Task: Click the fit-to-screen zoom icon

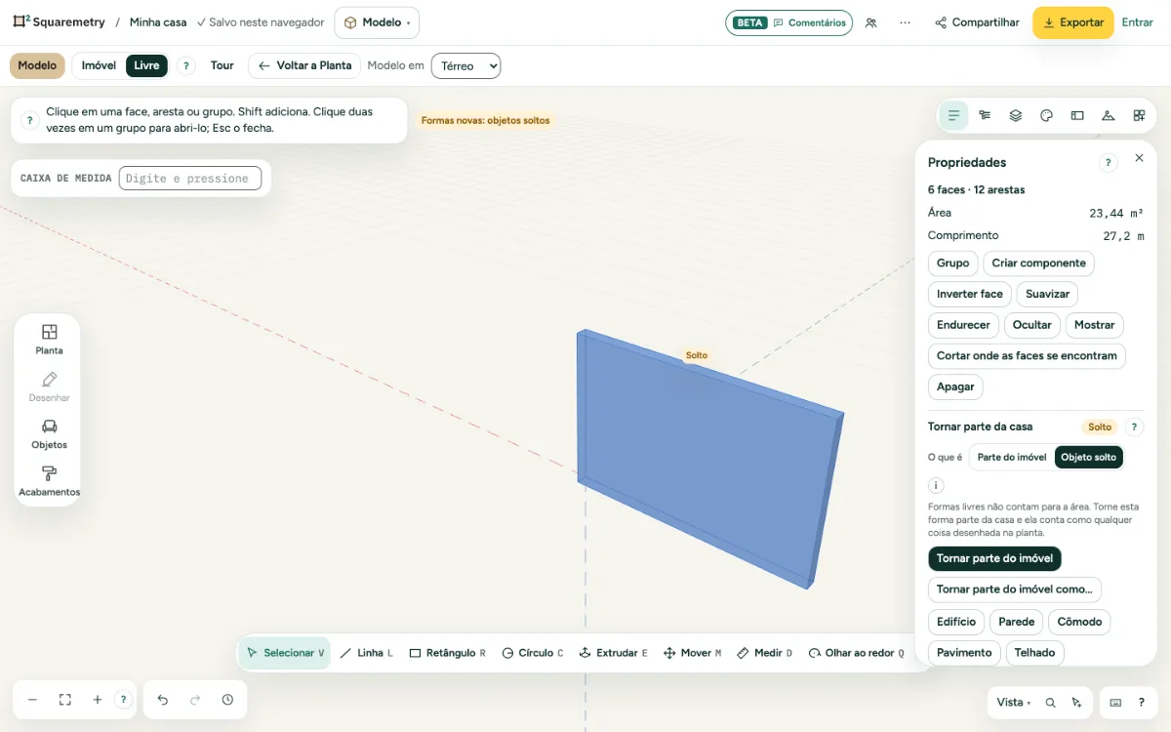Action: click(65, 700)
